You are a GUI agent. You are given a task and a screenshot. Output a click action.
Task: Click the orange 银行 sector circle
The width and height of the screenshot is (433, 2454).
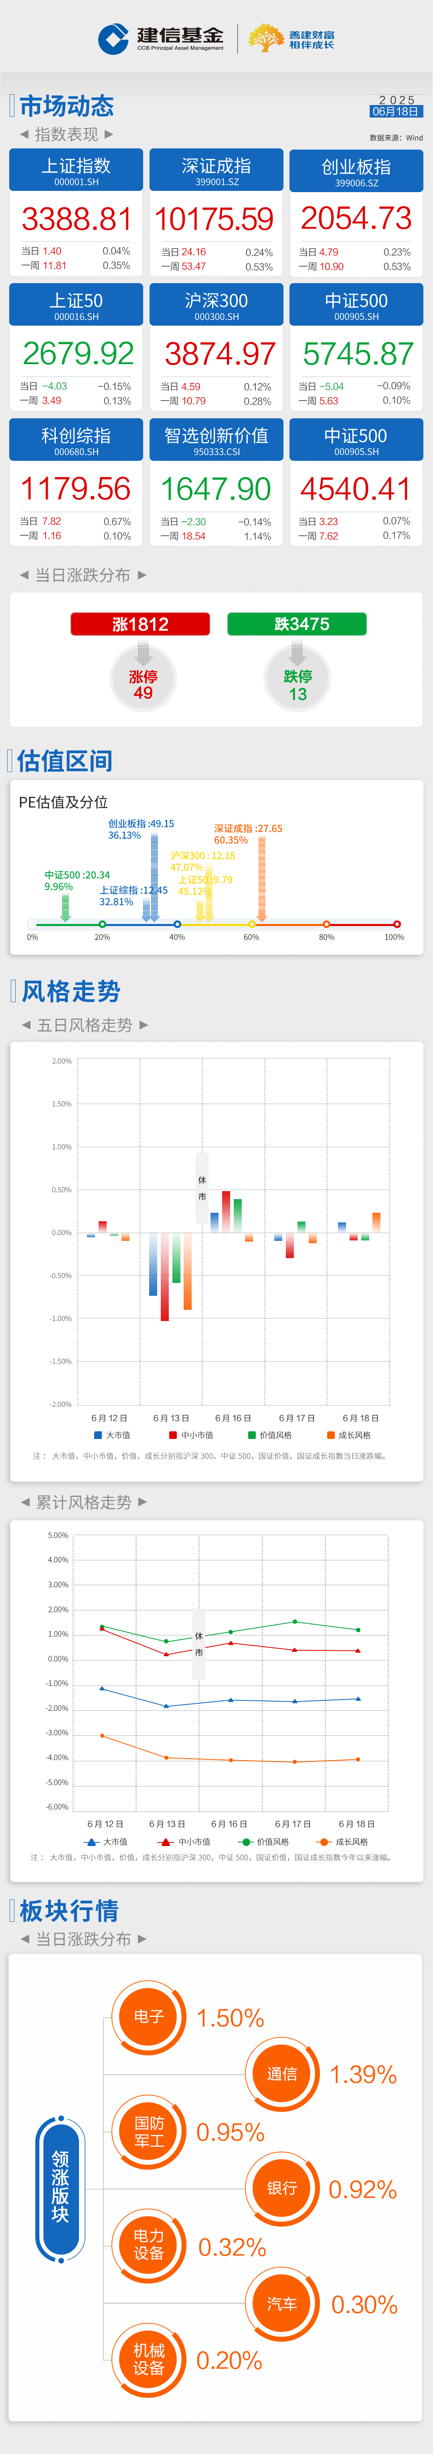pyautogui.click(x=282, y=2188)
